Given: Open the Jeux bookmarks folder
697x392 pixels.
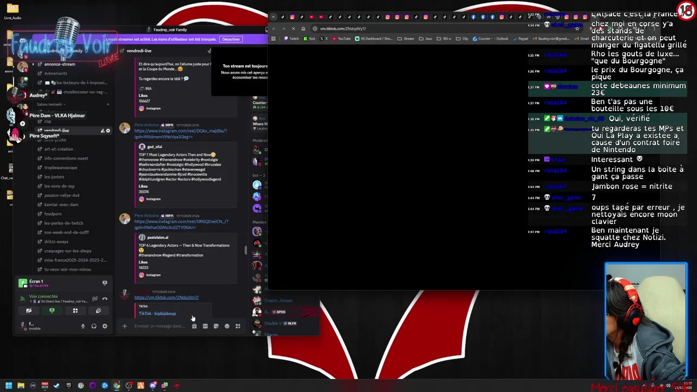Looking at the screenshot, I should pos(425,39).
